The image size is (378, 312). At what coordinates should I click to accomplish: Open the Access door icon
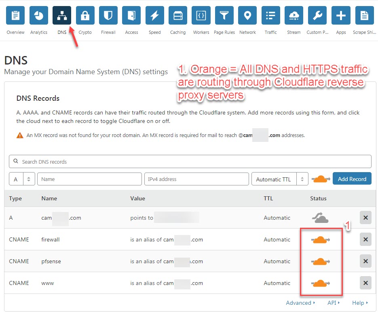click(131, 15)
